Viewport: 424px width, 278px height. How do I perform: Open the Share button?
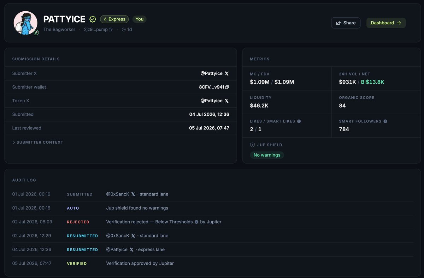tap(346, 23)
